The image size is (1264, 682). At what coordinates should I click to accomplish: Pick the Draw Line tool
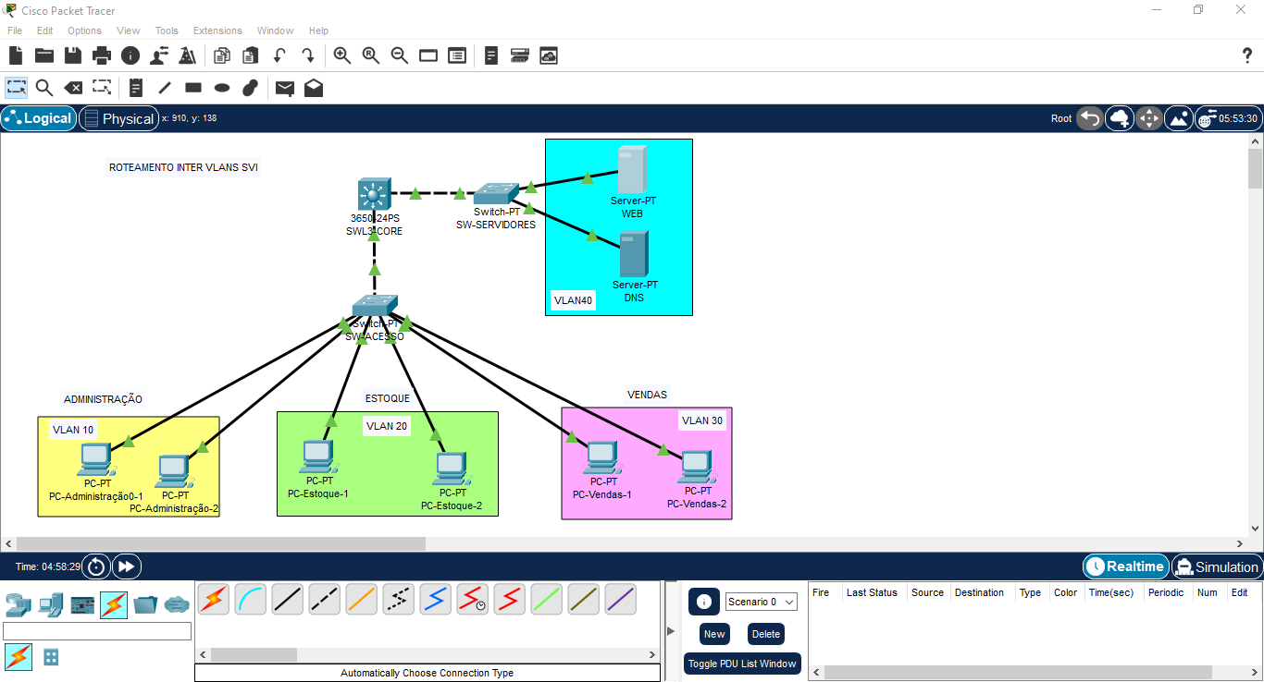165,88
